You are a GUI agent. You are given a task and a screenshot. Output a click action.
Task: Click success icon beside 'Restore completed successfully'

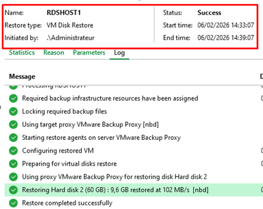13,203
